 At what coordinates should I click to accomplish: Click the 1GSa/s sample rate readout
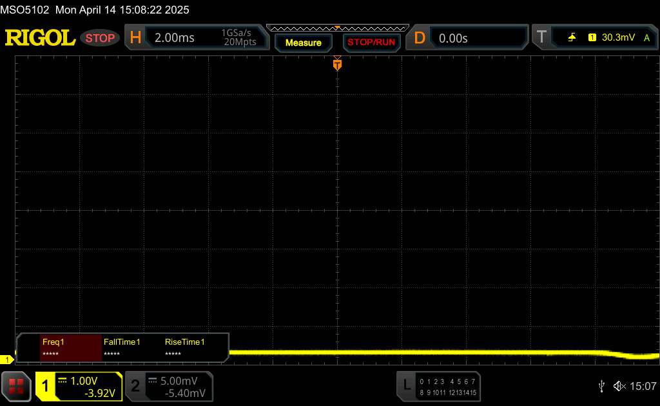(236, 33)
